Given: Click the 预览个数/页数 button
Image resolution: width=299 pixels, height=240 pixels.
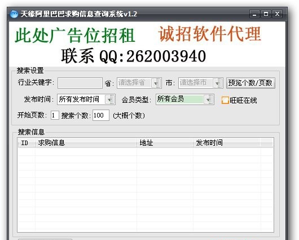Looking at the screenshot, I should pyautogui.click(x=250, y=83).
